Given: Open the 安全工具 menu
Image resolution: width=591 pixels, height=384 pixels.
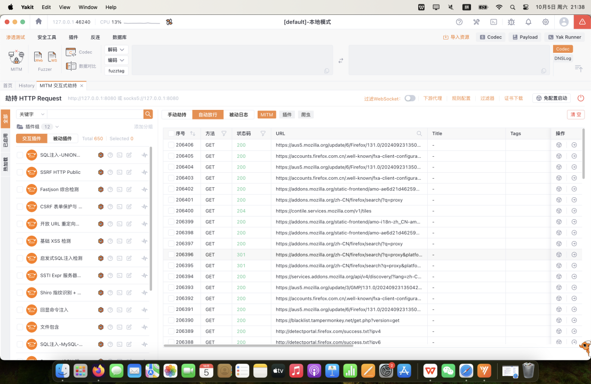Looking at the screenshot, I should pos(46,37).
